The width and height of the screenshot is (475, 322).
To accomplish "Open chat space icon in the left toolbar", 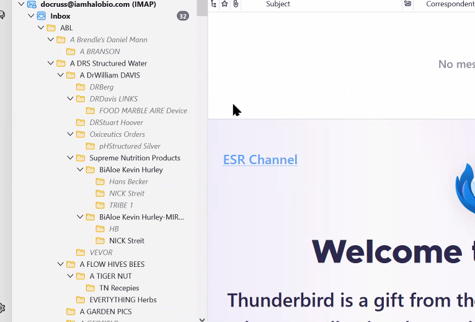I will coord(2,14).
